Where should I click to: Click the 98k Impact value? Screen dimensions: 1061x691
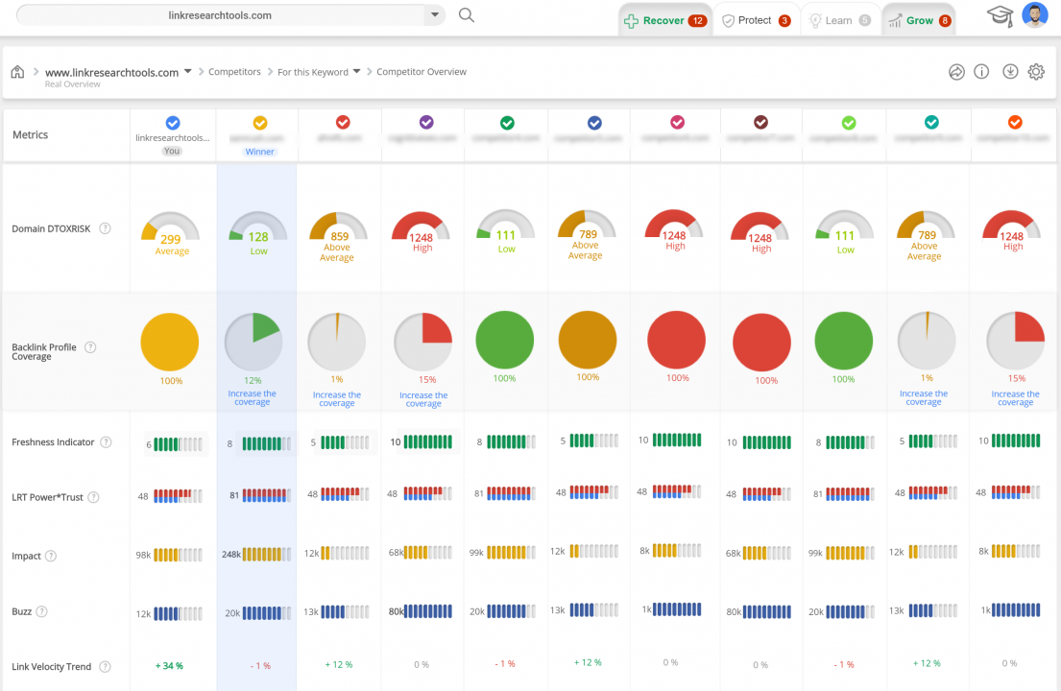point(143,555)
